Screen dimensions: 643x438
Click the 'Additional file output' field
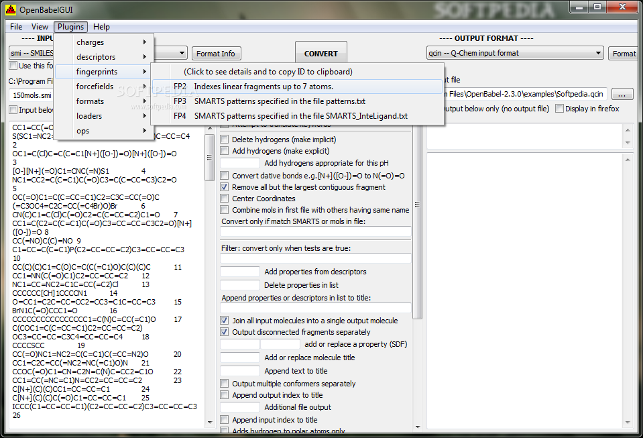pyautogui.click(x=240, y=407)
